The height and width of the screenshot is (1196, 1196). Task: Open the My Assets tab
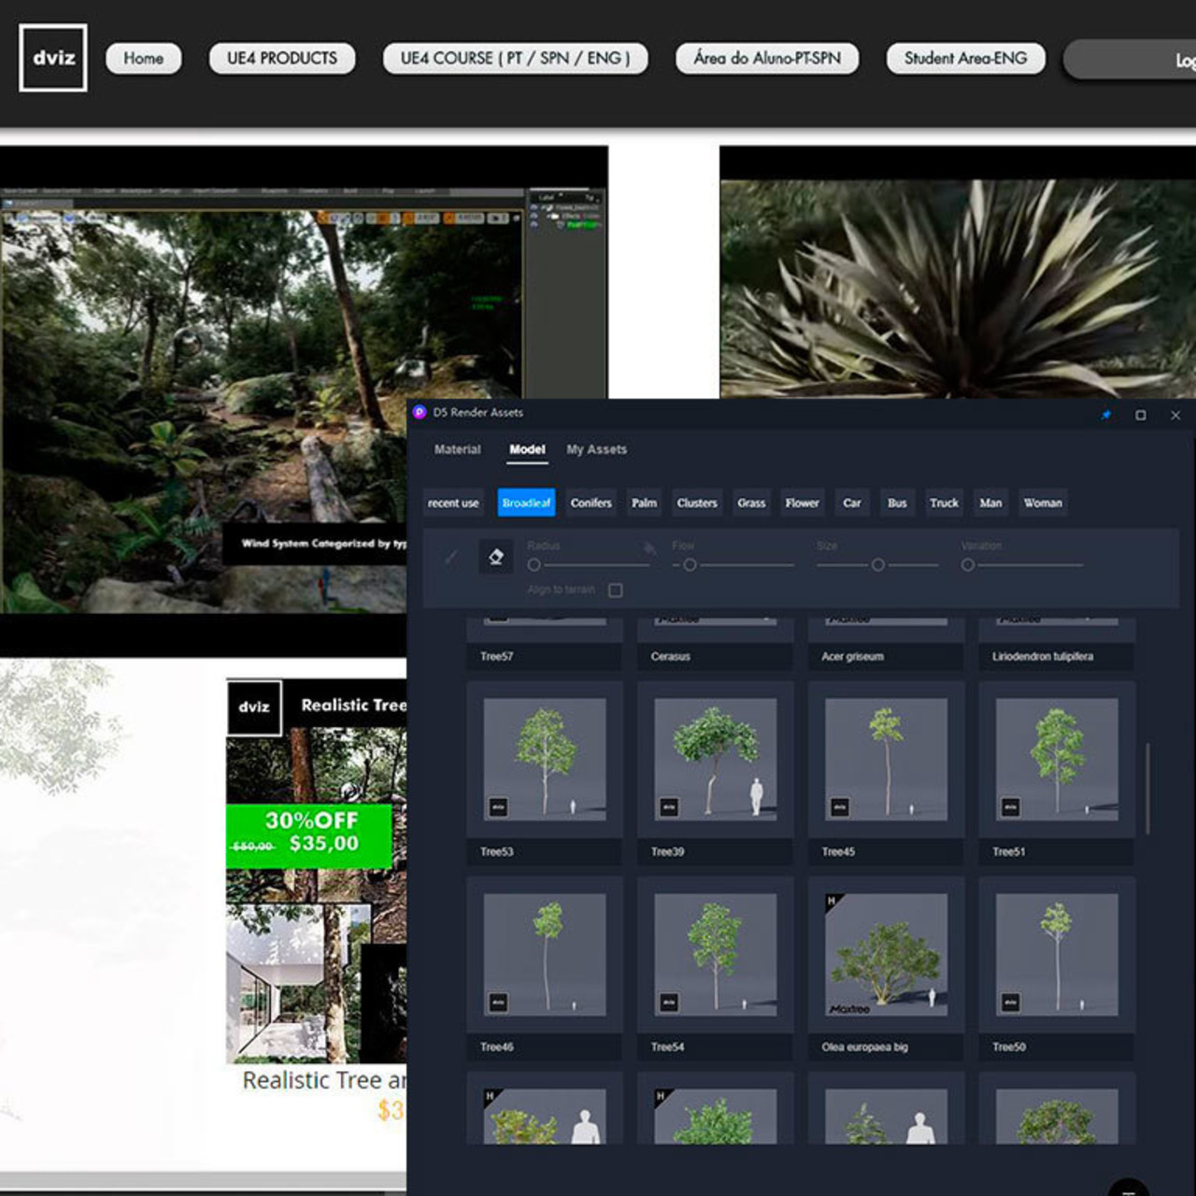point(596,449)
